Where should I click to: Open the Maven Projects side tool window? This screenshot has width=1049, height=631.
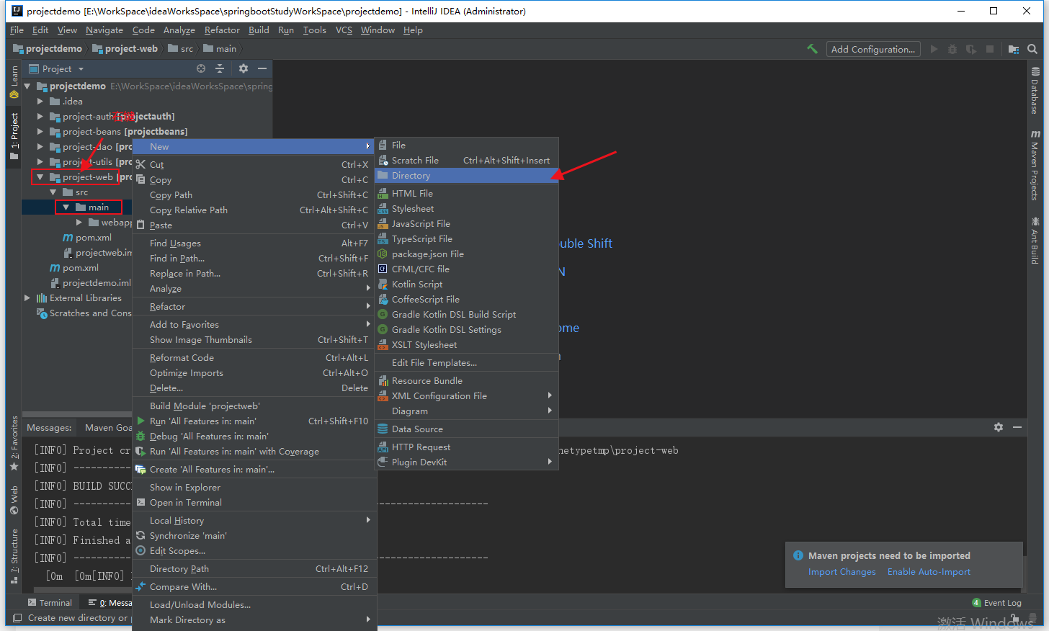[1035, 165]
